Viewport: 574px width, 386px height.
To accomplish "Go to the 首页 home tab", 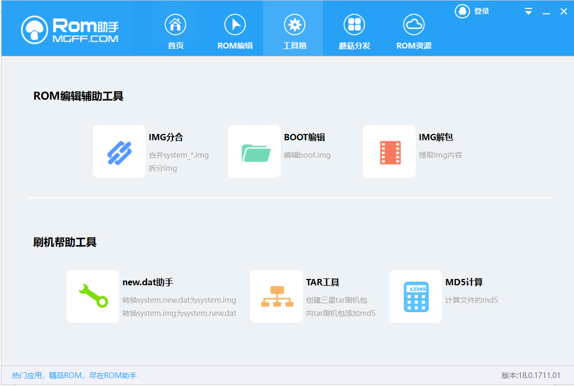I will click(x=176, y=31).
